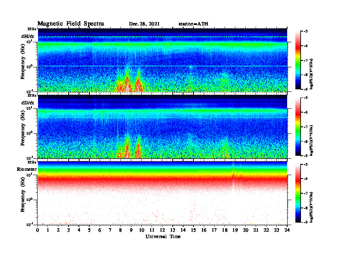The height and width of the screenshot is (264, 342).
Task: Click the "Dec. 28, 2021" date label
Action: pos(144,24)
